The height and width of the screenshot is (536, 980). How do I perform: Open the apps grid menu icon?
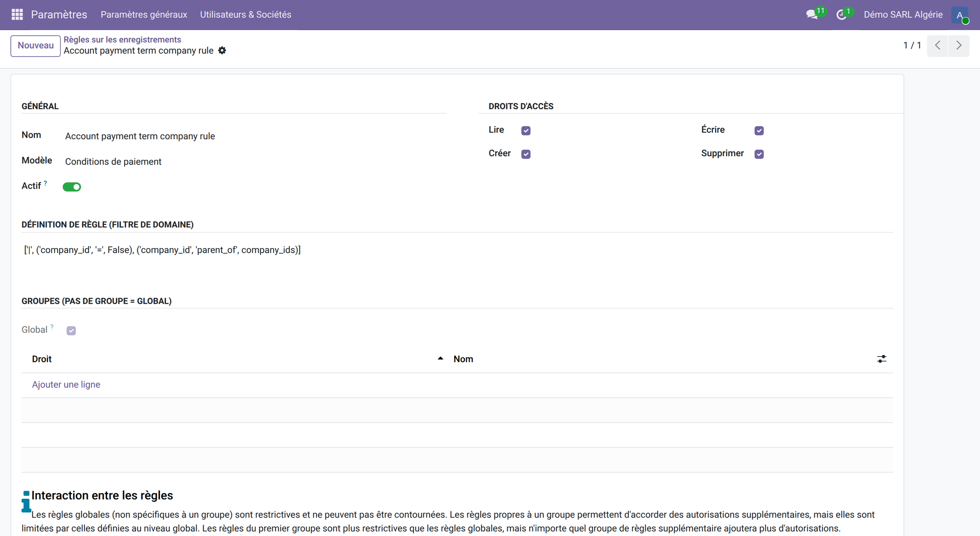pos(17,14)
